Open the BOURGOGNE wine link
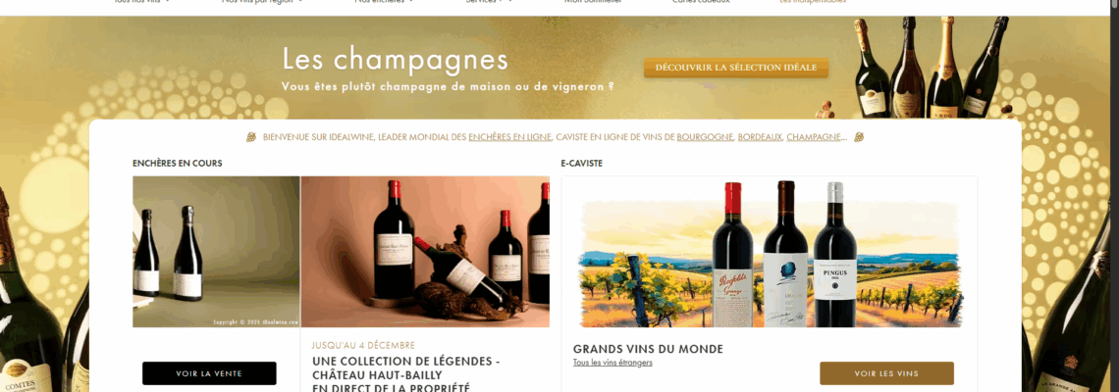The width and height of the screenshot is (1119, 392). point(705,137)
